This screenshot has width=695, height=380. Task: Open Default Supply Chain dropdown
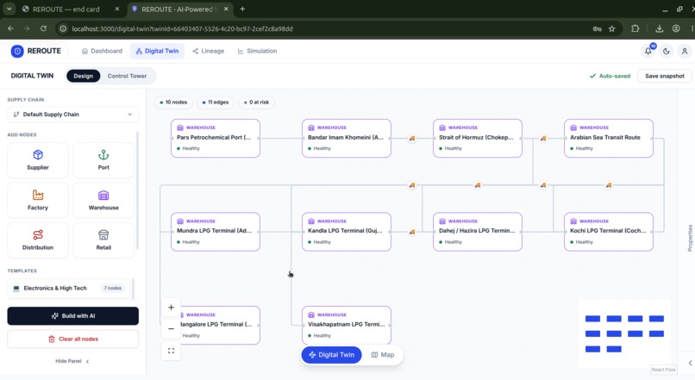click(72, 115)
